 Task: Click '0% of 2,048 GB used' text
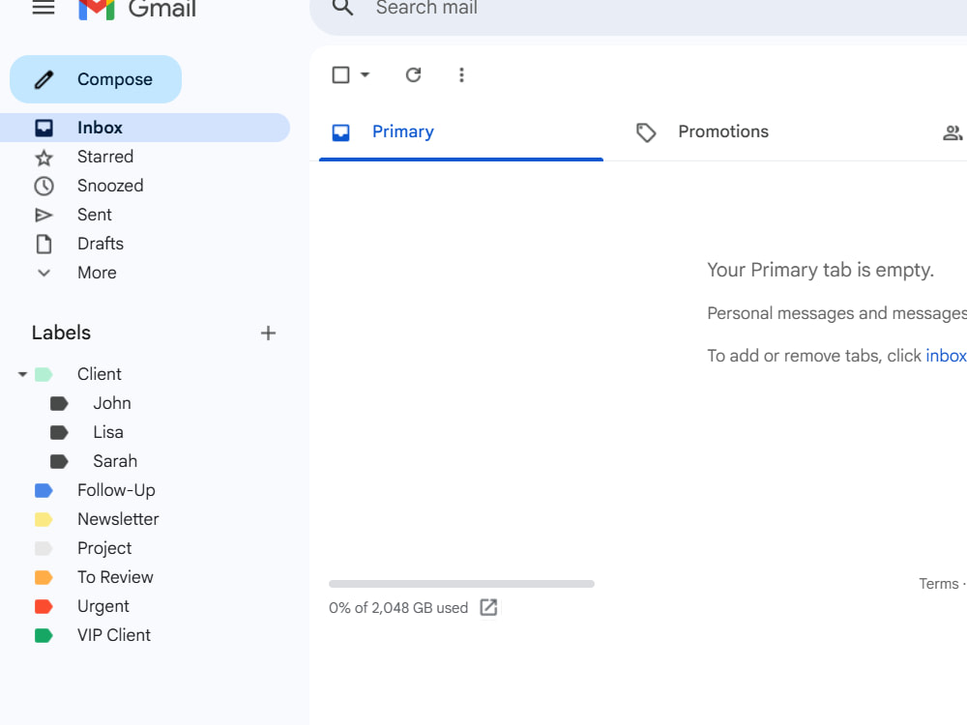pos(398,608)
